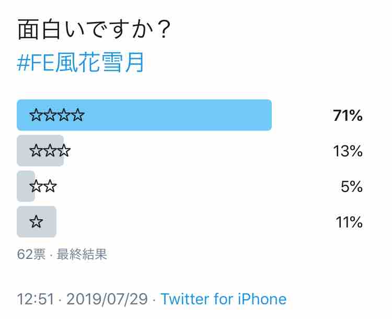The width and height of the screenshot is (392, 319).
Task: Click the 71% result label
Action: 348,116
